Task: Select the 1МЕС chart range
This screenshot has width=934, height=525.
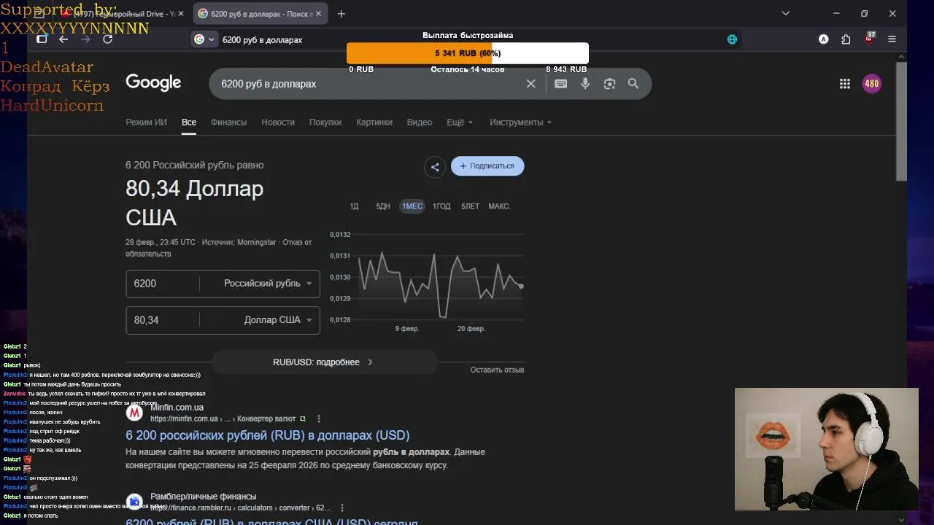Action: pyautogui.click(x=412, y=206)
